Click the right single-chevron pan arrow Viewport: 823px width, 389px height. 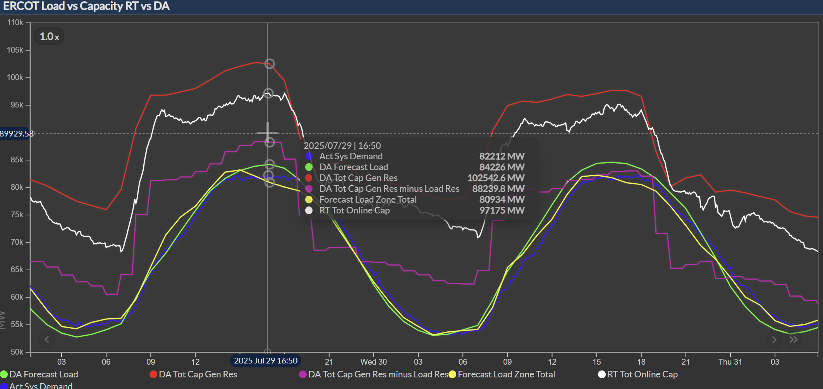click(x=774, y=340)
